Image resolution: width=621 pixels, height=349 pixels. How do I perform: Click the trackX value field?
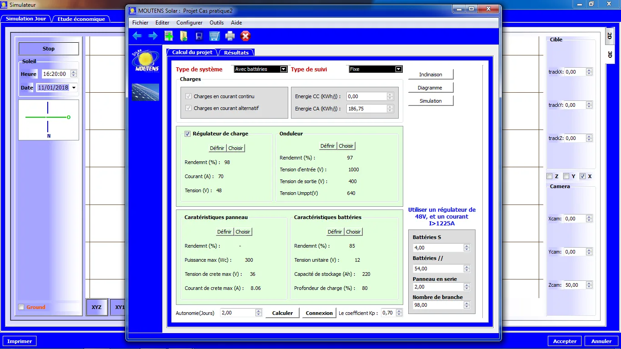click(575, 72)
